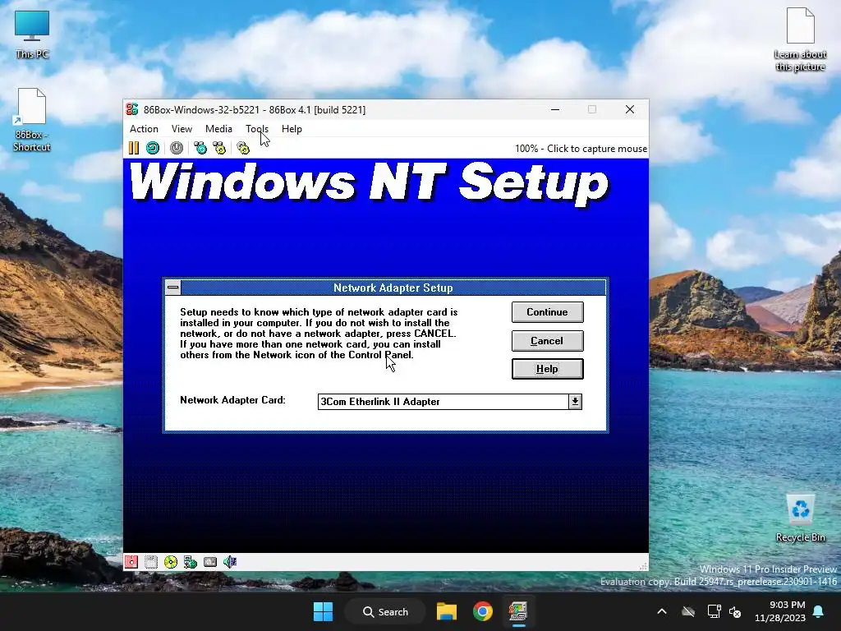Minimize the 86Box window
This screenshot has height=631, width=841.
coord(555,109)
